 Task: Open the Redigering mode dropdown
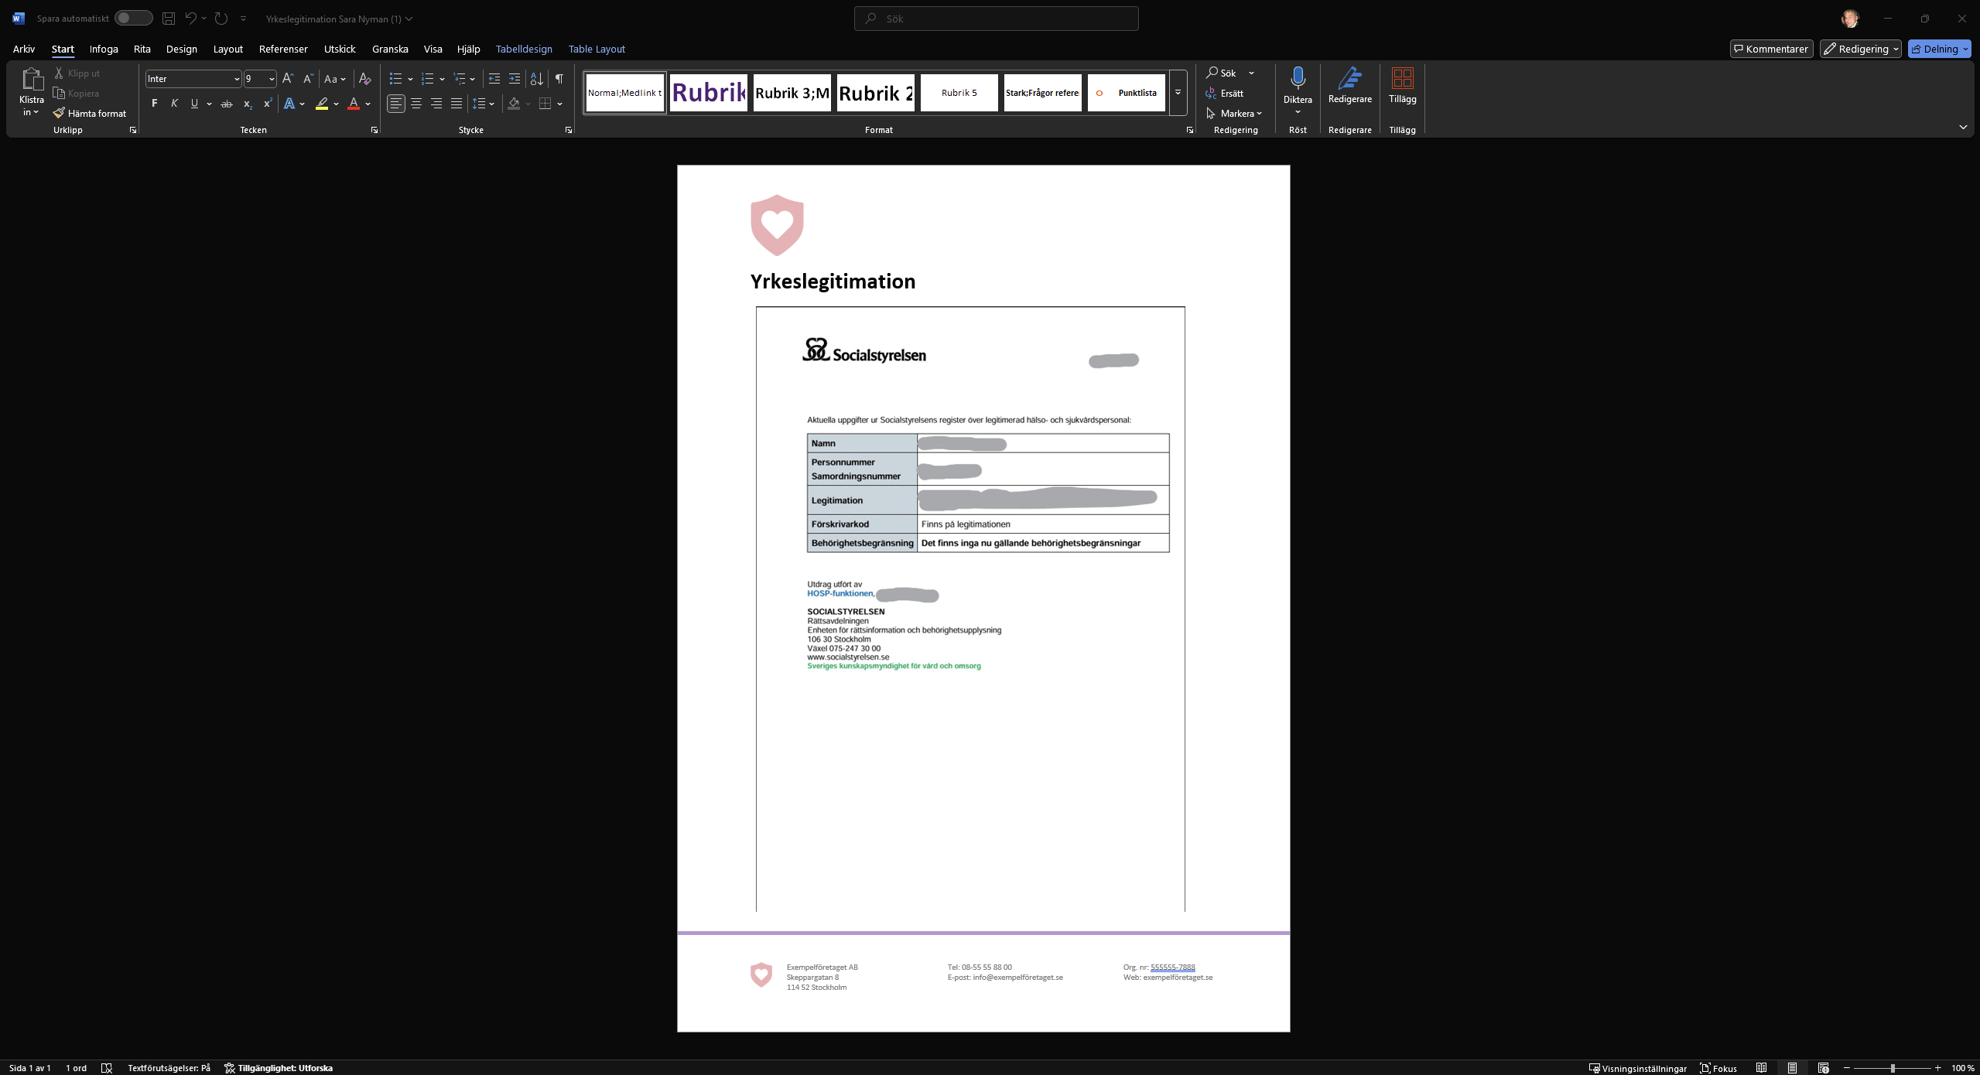tap(1860, 49)
